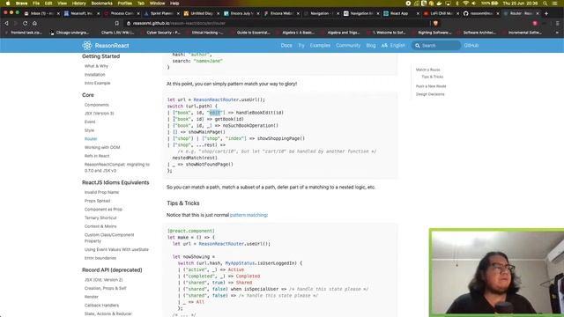Close the Router tab

(x=538, y=13)
